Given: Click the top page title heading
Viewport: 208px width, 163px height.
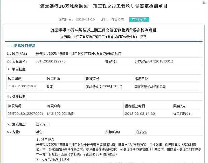Looking at the screenshot, I should (x=104, y=6).
